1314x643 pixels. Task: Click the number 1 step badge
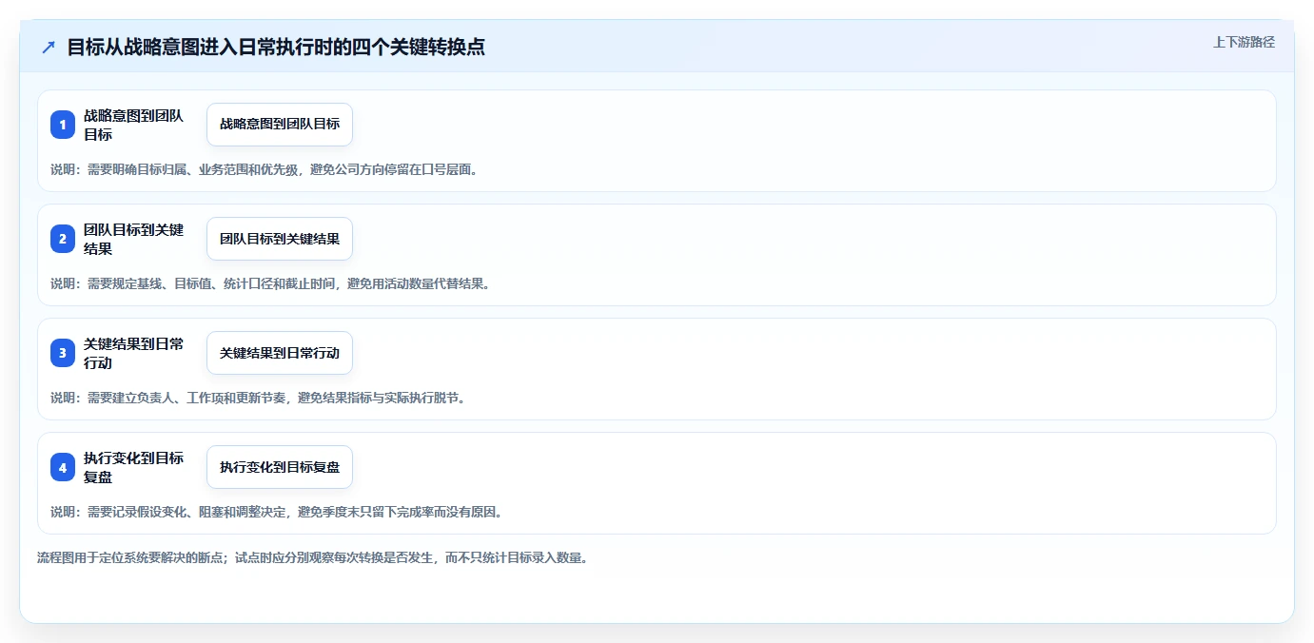pos(63,125)
